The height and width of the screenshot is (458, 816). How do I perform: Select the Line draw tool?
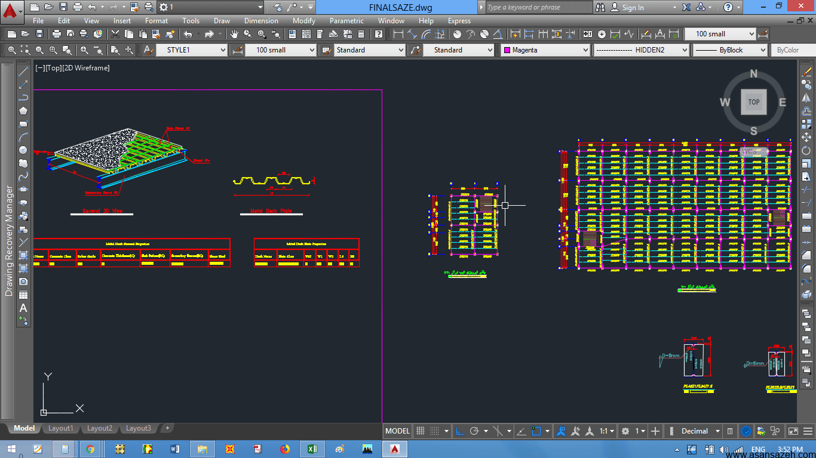(23, 71)
